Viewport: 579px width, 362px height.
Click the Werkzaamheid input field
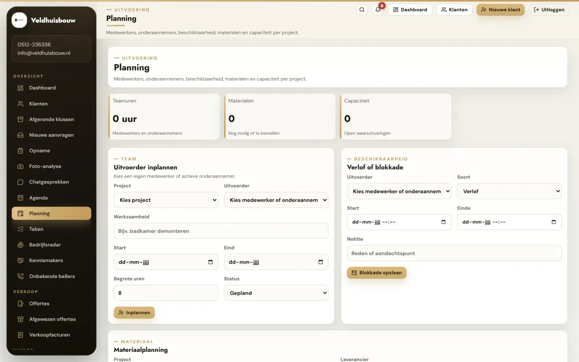click(221, 231)
